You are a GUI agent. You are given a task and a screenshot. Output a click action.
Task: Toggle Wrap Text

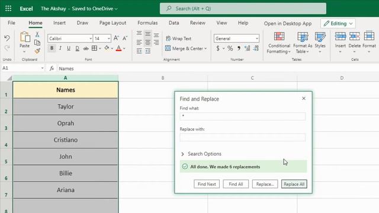[x=178, y=38]
